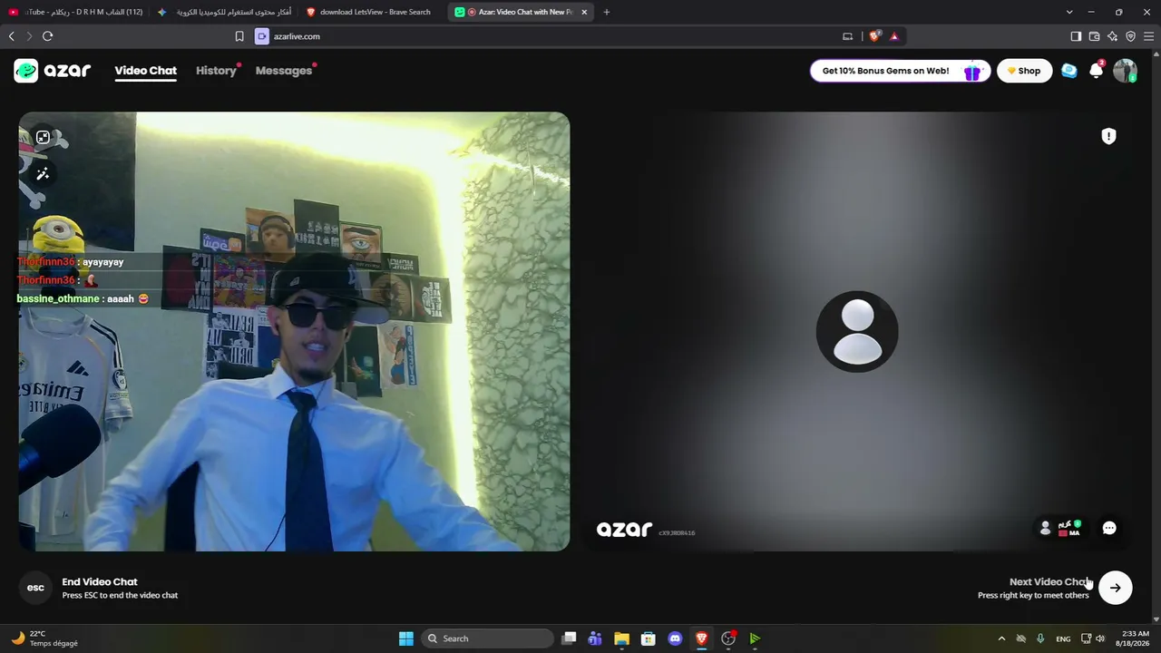This screenshot has width=1161, height=653.
Task: Click the ENG language indicator
Action: click(1063, 638)
